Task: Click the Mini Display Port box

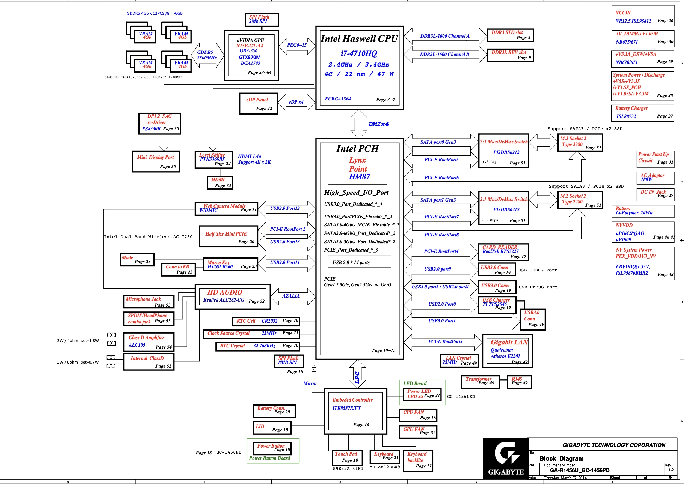Action: tap(156, 161)
